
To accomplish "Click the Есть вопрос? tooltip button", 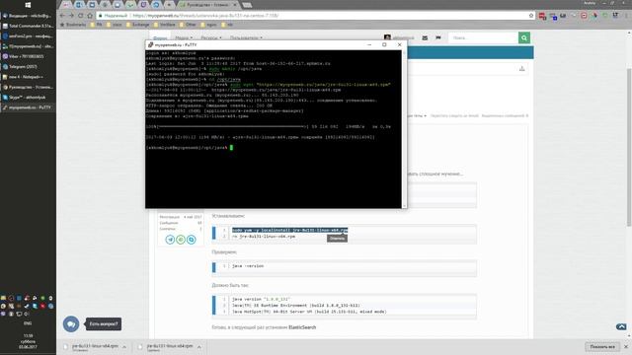I will (104, 324).
